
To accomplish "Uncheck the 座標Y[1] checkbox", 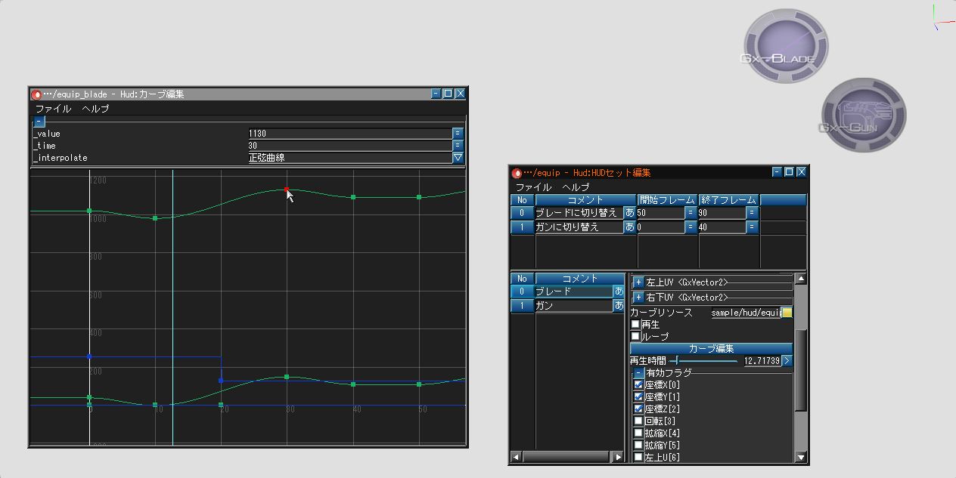I will 638,396.
